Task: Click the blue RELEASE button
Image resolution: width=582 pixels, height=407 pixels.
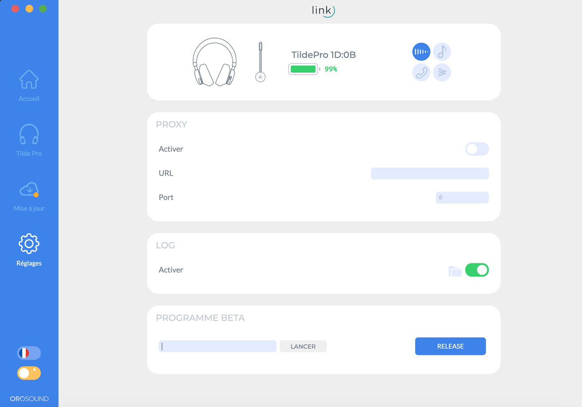Action: coord(450,346)
